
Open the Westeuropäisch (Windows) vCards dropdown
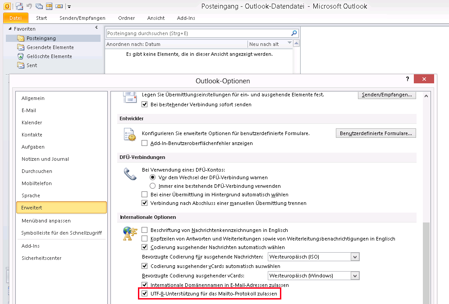point(355,276)
